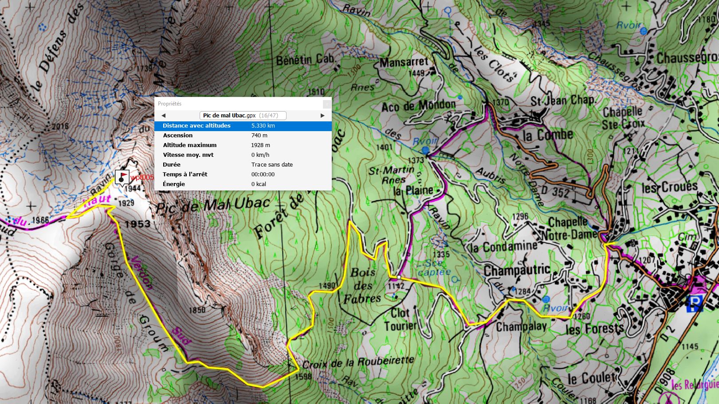Click the wpt005 waypoint flag icon

pyautogui.click(x=122, y=177)
